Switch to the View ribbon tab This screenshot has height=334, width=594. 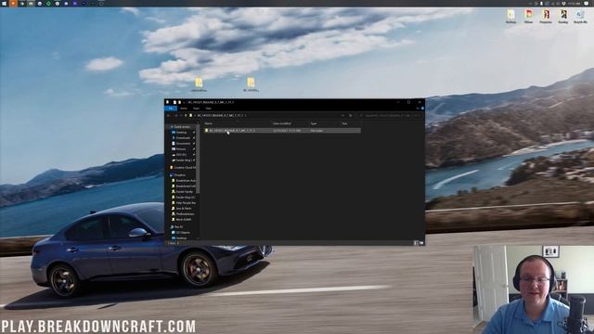[208, 109]
